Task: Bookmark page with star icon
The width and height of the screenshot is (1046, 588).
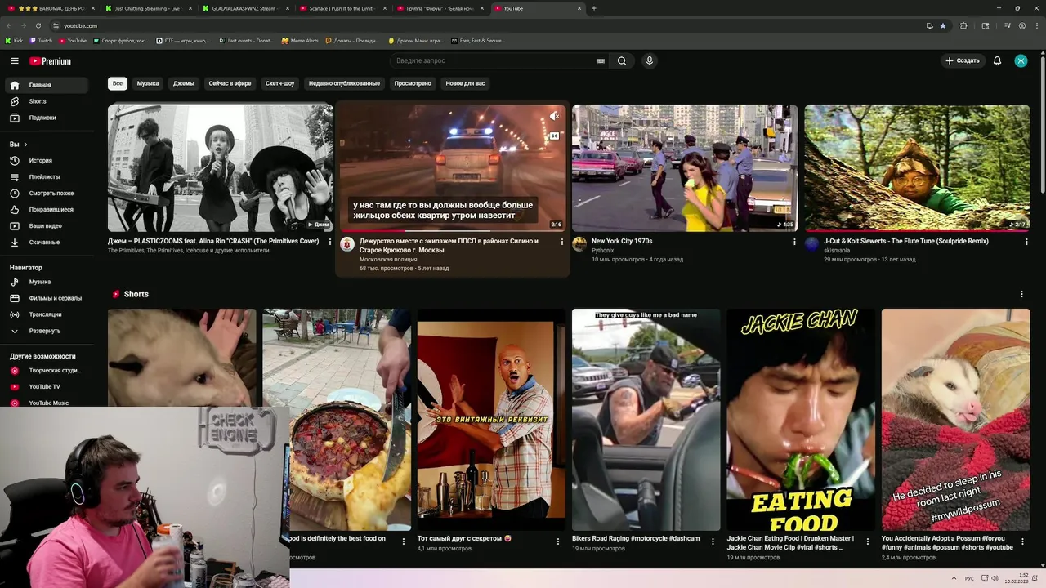Action: (943, 25)
